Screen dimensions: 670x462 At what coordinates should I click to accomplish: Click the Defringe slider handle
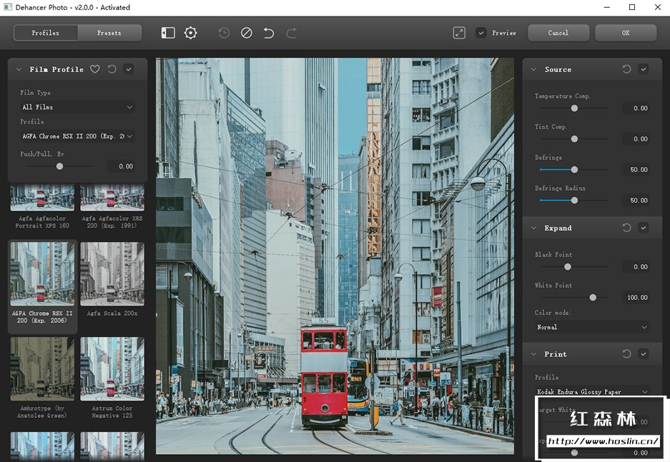click(x=574, y=170)
